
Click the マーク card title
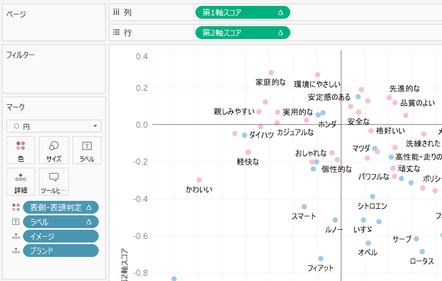click(16, 107)
